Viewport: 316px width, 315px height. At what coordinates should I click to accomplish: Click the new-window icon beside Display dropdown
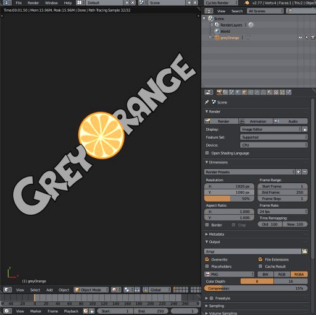[x=305, y=129]
